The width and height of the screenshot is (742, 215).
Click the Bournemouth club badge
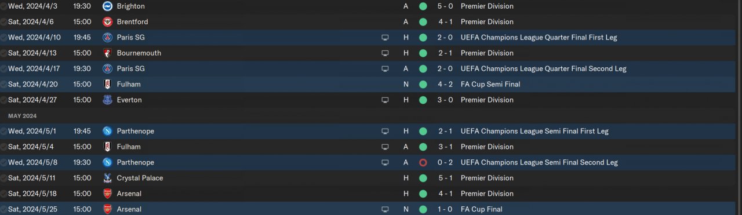(x=107, y=53)
